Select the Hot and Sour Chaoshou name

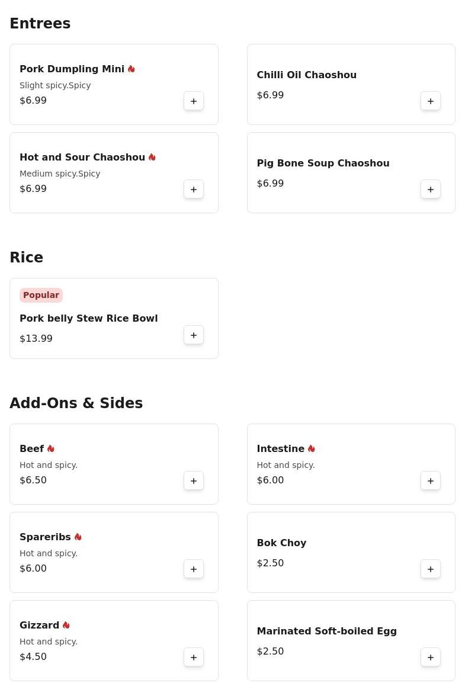82,158
